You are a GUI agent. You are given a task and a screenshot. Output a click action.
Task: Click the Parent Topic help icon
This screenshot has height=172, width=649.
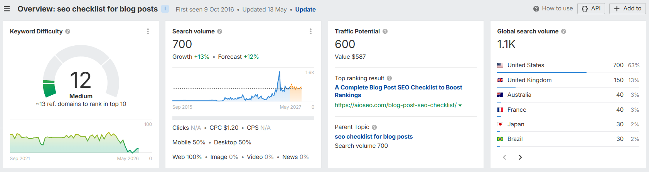pyautogui.click(x=374, y=127)
